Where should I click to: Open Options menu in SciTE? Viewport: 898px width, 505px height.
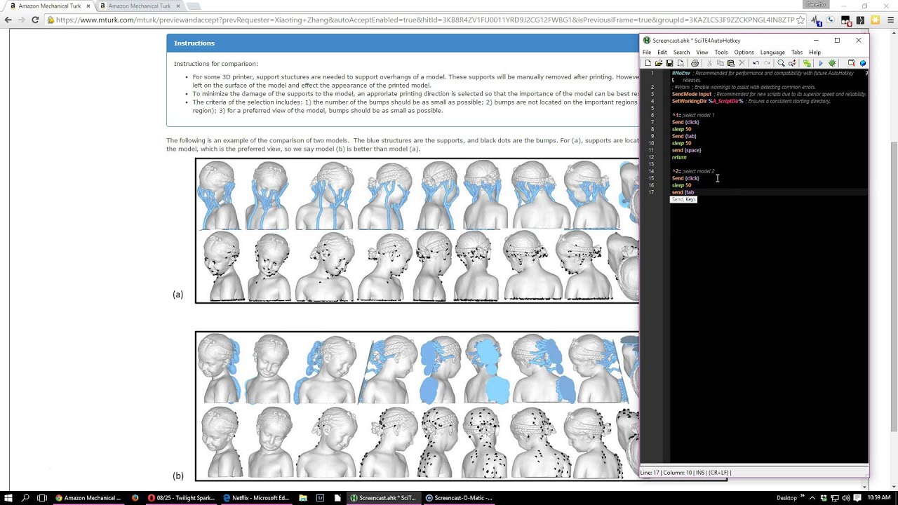(x=744, y=52)
